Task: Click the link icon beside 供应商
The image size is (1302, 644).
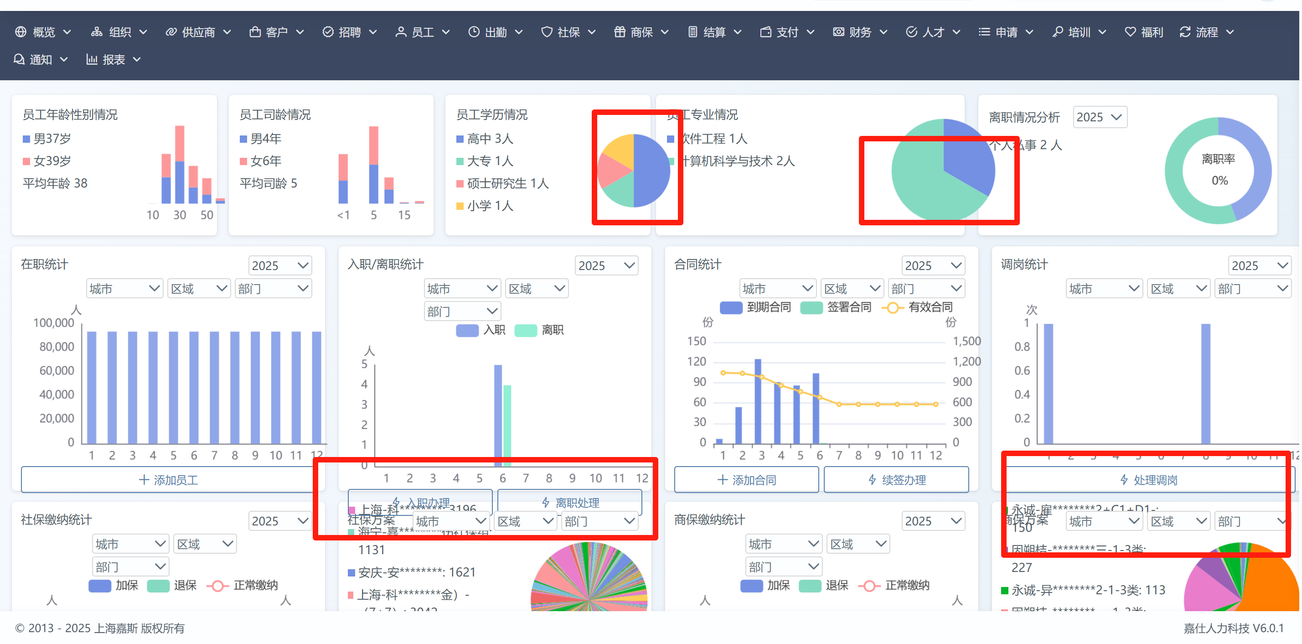Action: pyautogui.click(x=171, y=32)
